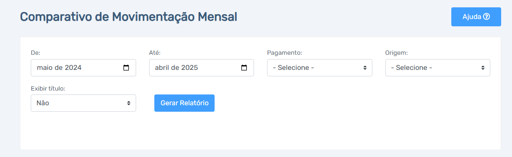This screenshot has height=157, width=512.
Task: Click the question mark icon beside Ajuda
Action: pos(486,17)
